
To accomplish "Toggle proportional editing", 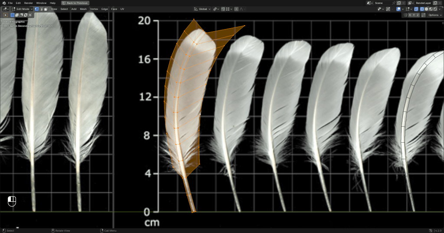I will 237,9.
